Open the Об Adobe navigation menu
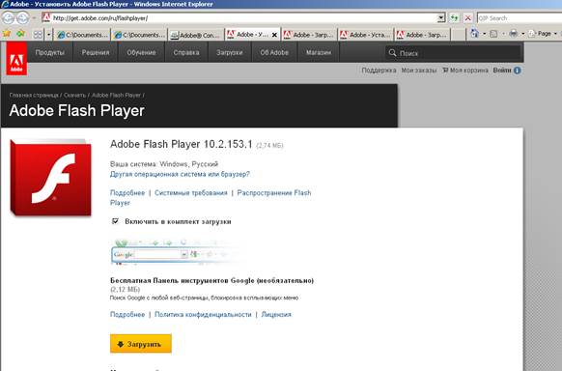The width and height of the screenshot is (562, 371). 274,52
